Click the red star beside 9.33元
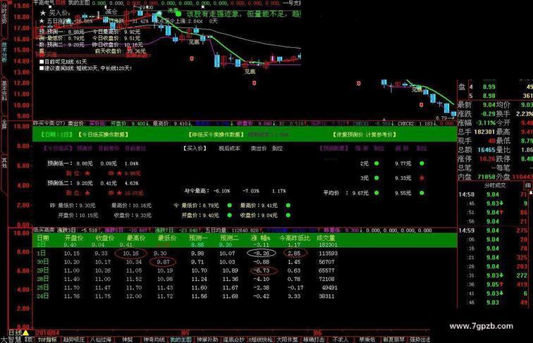Screen dimensions: 533x343 422,178
